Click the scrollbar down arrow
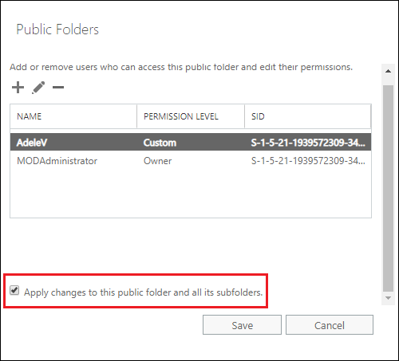The width and height of the screenshot is (399, 361). click(x=388, y=298)
